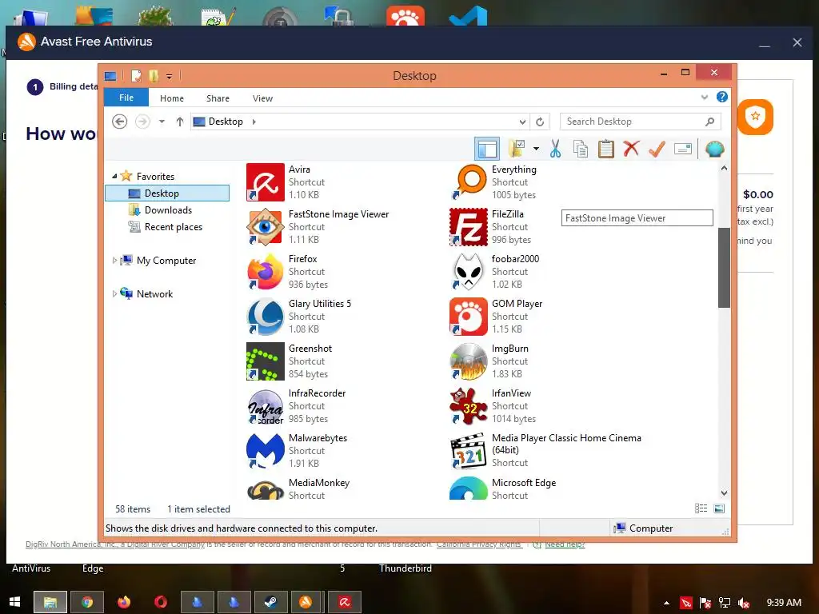The image size is (819, 614).
Task: Open the folder options dropdown arrow
Action: pyautogui.click(x=536, y=149)
